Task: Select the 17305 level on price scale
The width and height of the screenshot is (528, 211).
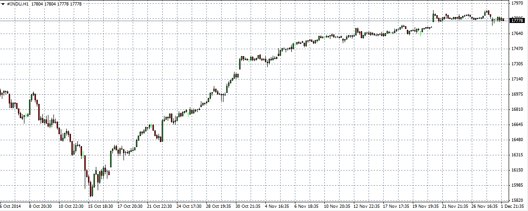Action: [517, 64]
